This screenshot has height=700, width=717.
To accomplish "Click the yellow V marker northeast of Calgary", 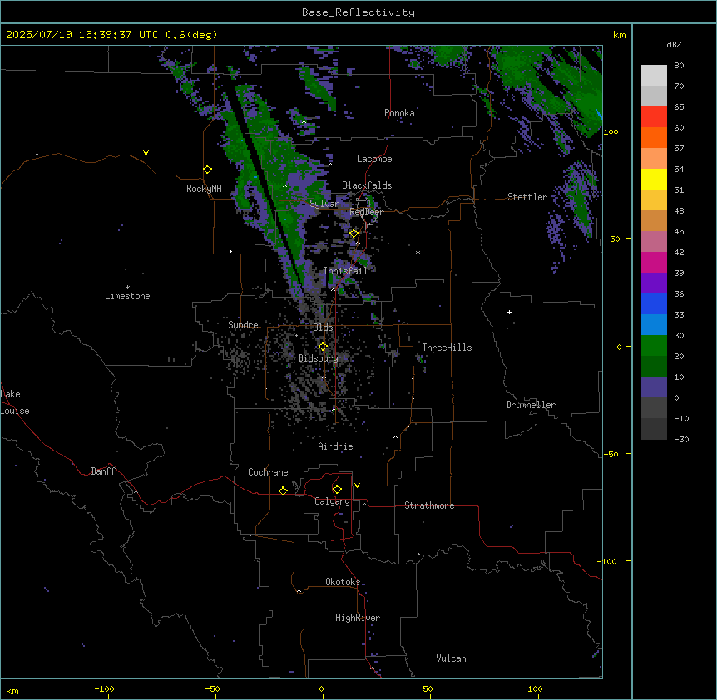I will pos(357,486).
